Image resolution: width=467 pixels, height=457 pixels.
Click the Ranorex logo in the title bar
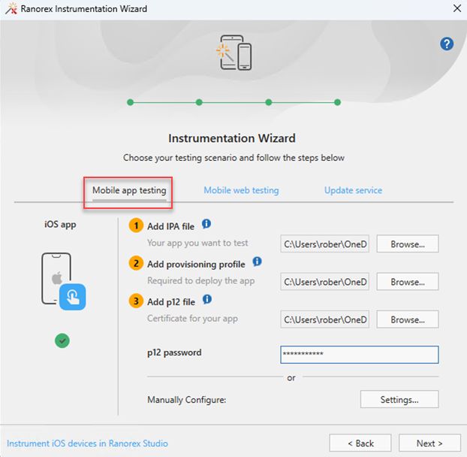click(x=11, y=8)
